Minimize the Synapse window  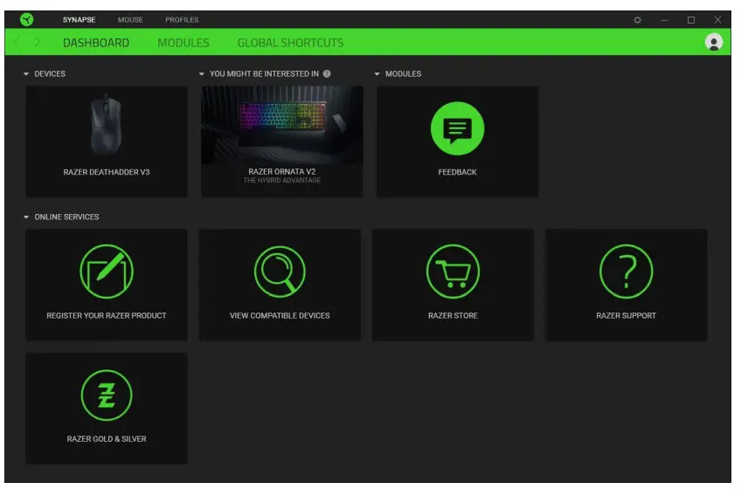[x=664, y=20]
